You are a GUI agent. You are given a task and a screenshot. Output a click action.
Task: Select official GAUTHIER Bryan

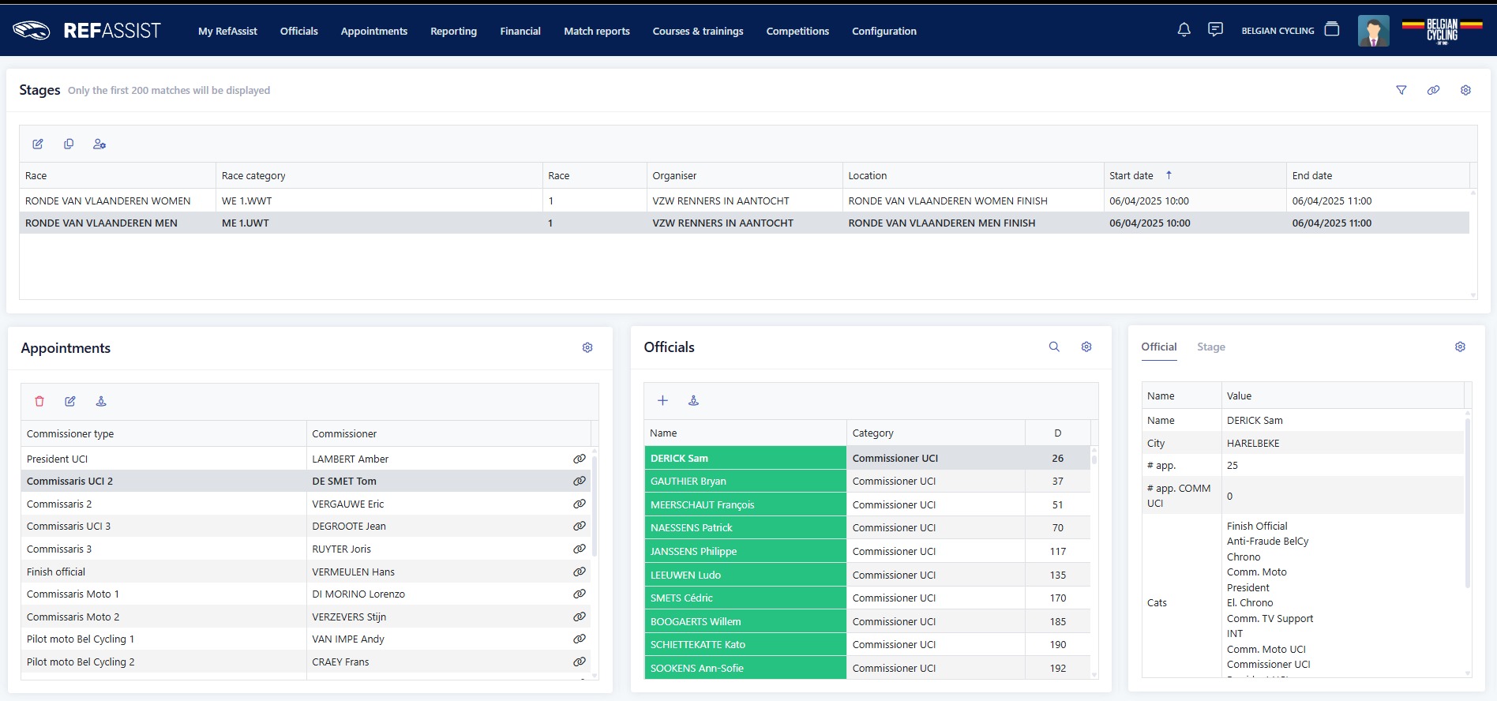pyautogui.click(x=688, y=481)
